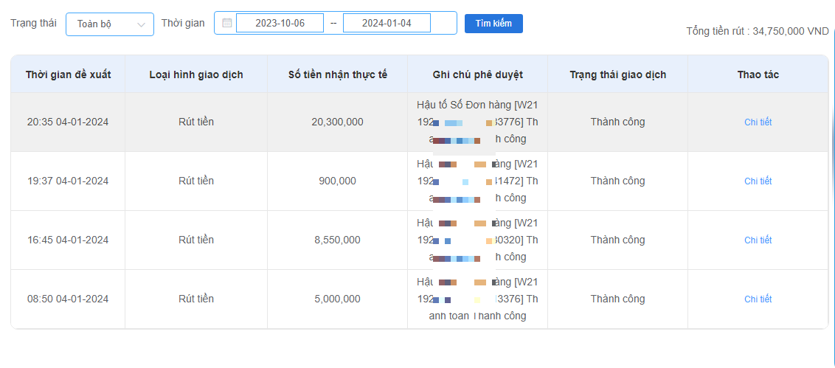835x368 pixels.
Task: Open the Trạng thái "Toàn bộ" dropdown
Action: tap(110, 24)
